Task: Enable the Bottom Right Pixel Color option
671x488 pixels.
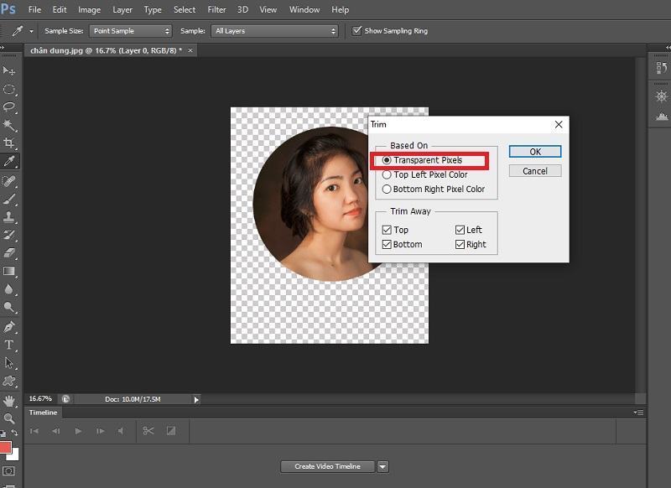Action: coord(385,189)
